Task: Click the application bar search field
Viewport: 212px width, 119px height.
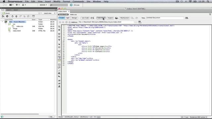Action: coord(59,5)
